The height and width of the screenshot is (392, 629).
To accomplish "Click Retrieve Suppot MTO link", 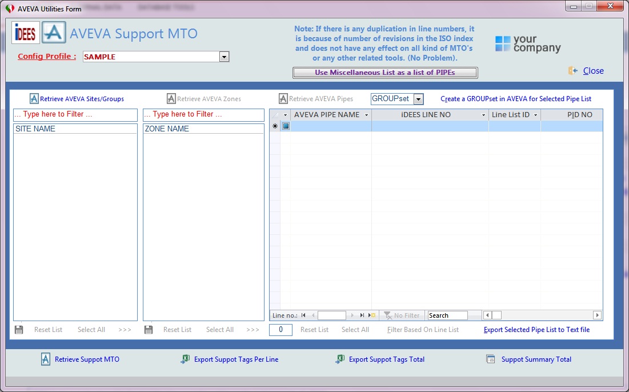I will click(87, 359).
